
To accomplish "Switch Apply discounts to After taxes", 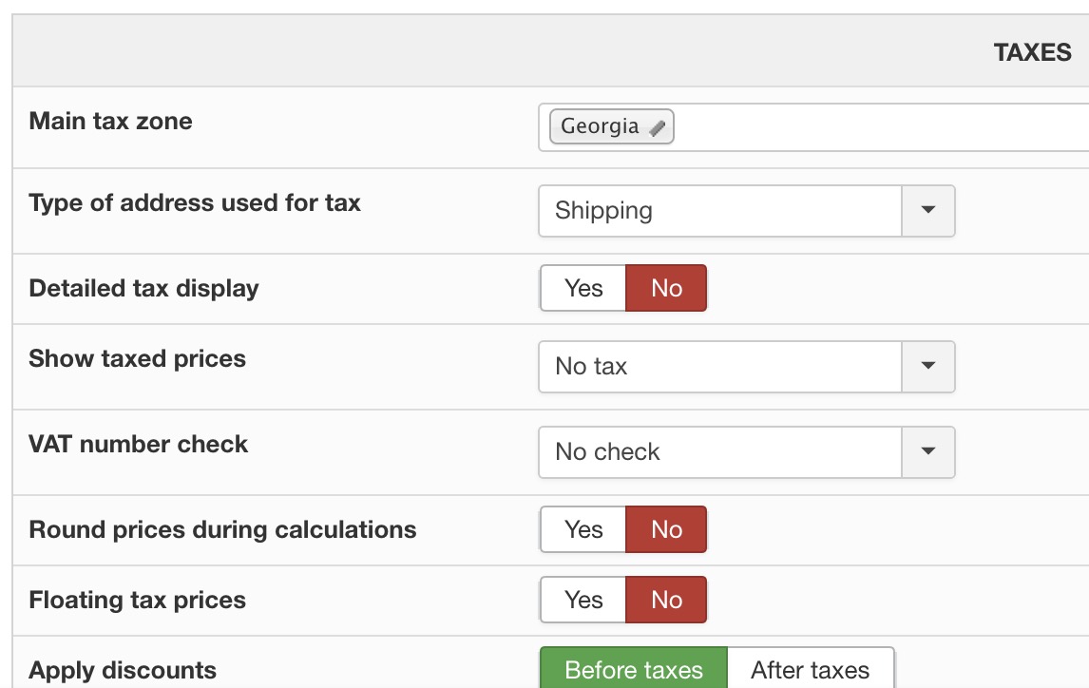I will coord(811,669).
